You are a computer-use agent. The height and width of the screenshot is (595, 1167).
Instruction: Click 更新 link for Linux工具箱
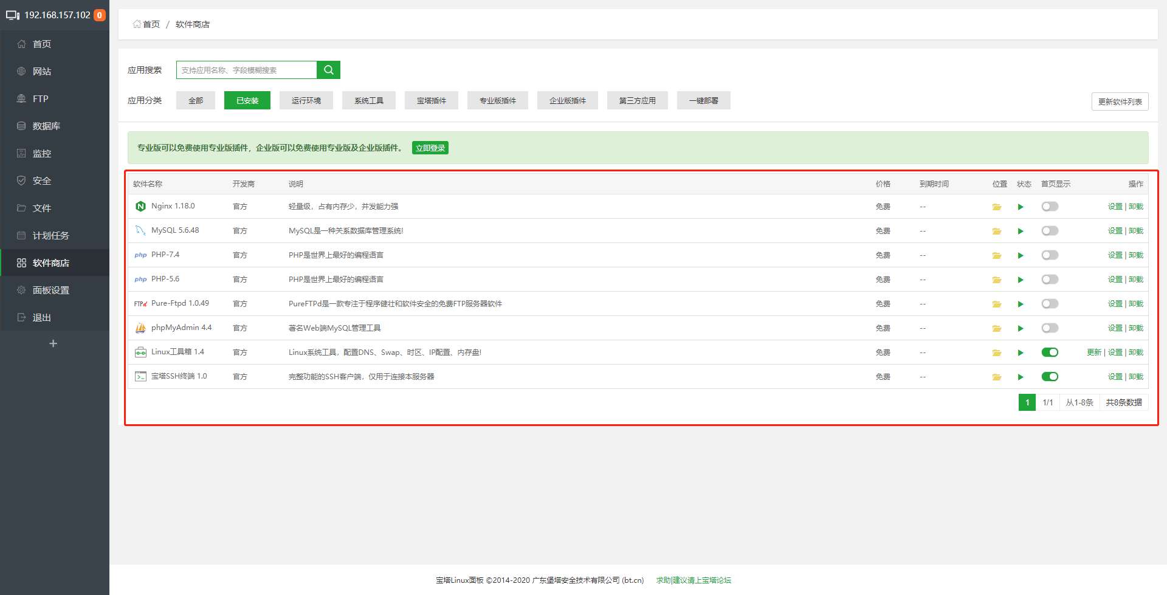click(1094, 353)
